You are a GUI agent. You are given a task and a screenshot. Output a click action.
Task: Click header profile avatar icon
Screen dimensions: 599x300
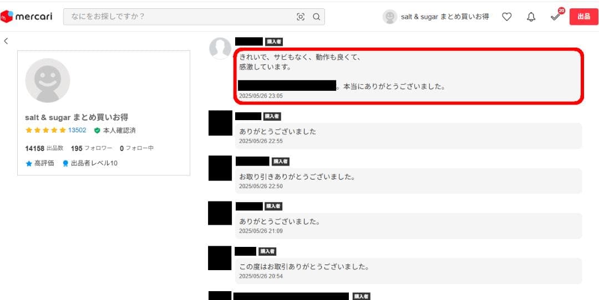coord(390,17)
